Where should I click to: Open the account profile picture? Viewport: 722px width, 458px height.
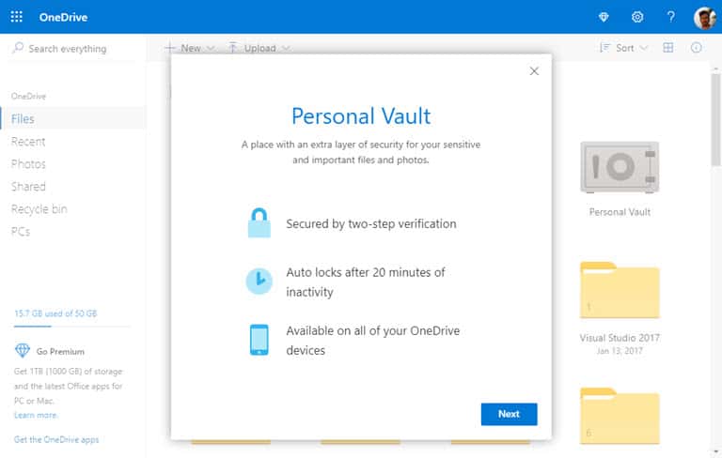(x=704, y=18)
